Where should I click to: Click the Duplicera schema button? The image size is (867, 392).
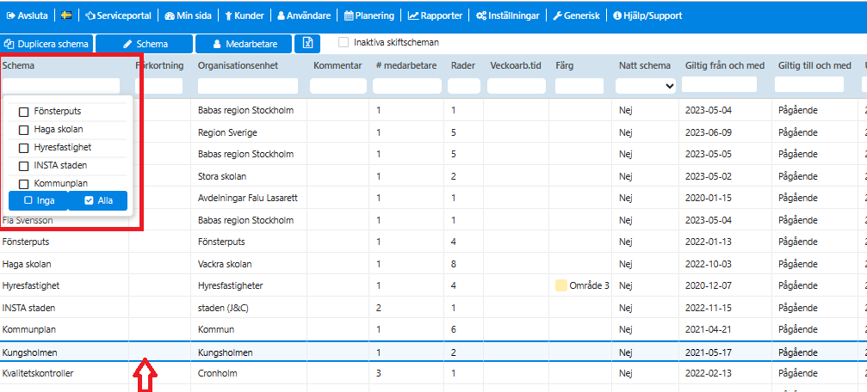click(x=46, y=44)
